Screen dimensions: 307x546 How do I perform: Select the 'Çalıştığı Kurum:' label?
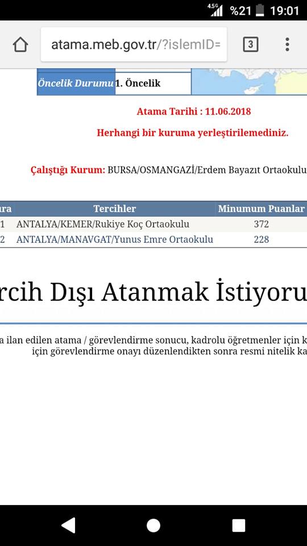(x=68, y=170)
